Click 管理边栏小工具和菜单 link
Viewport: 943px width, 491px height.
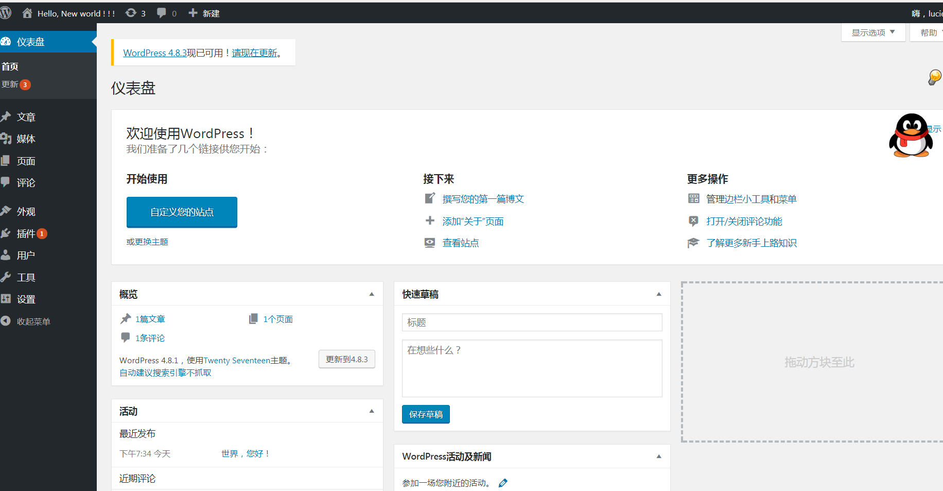751,199
